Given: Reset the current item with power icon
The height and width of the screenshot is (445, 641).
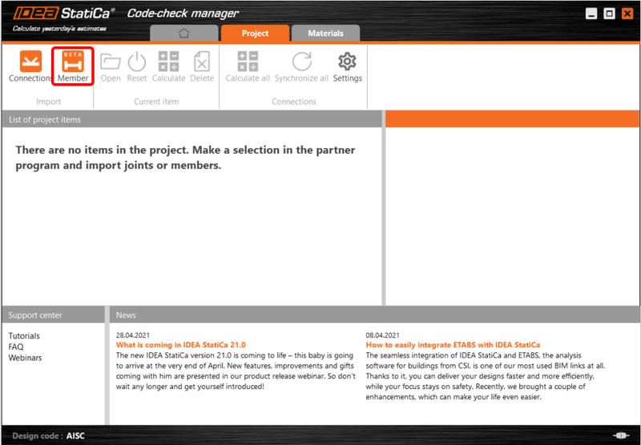Looking at the screenshot, I should click(136, 66).
